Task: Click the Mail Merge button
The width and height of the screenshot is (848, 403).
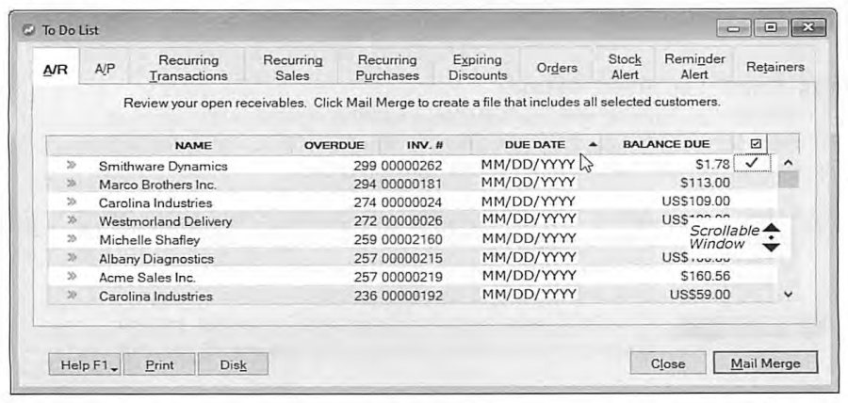Action: point(765,363)
